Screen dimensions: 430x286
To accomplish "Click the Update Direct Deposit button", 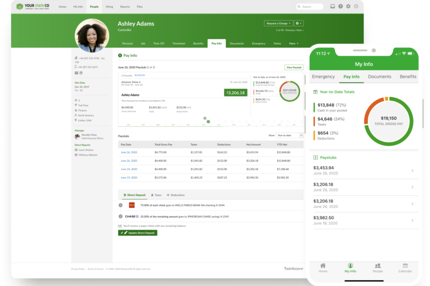I will point(138,232).
